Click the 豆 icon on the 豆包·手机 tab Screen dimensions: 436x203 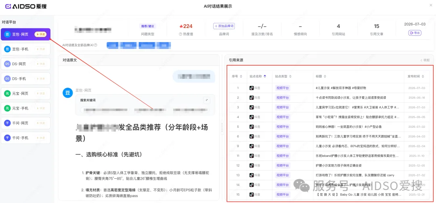pos(7,49)
